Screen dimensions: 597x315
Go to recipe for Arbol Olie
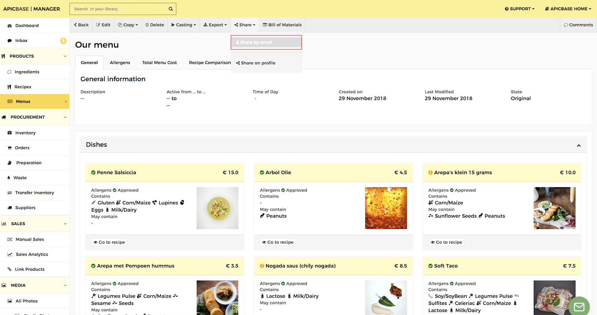[278, 242]
